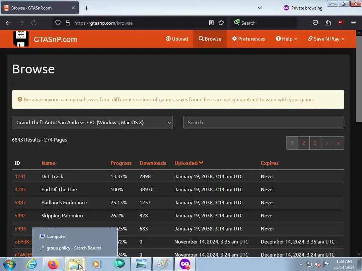Open the tracking protection shield icon
The image size is (362, 271).
click(58, 23)
